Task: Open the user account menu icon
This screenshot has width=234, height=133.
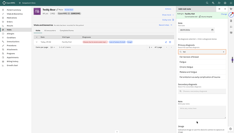Action: (x=225, y=3)
